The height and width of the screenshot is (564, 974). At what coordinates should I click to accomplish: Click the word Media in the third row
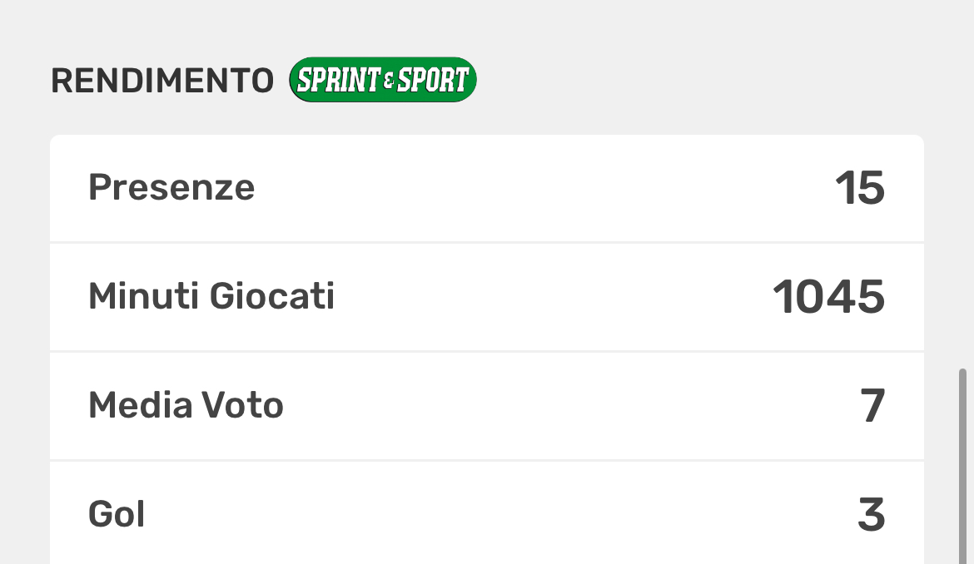point(140,405)
